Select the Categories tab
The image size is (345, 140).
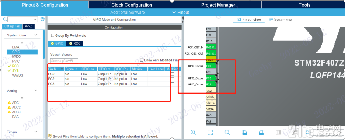click(12, 26)
